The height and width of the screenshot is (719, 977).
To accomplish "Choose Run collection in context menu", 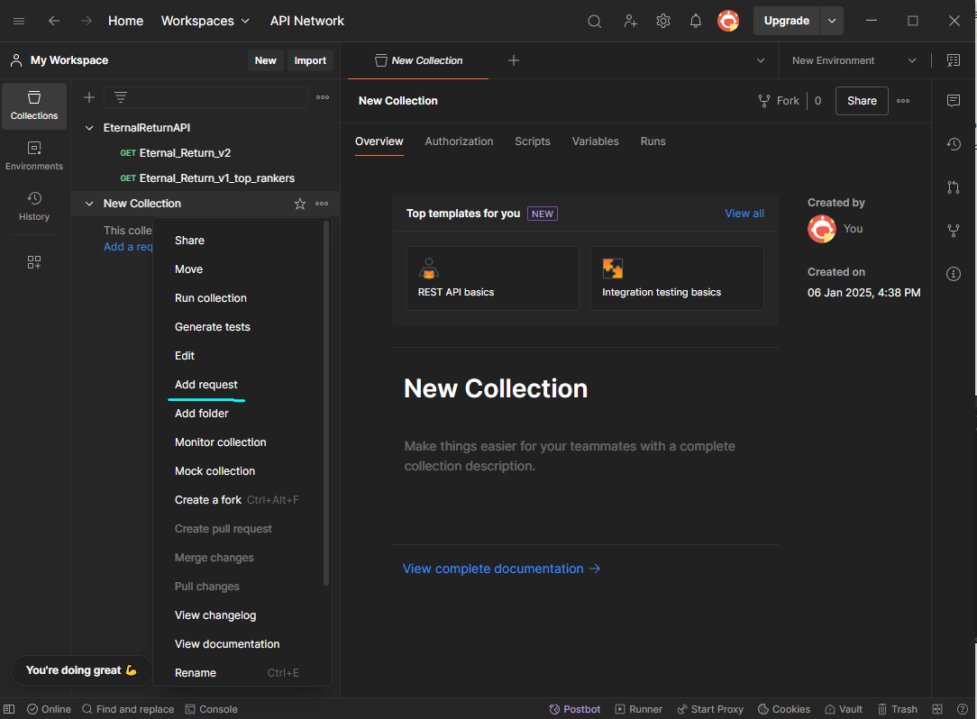I will (x=211, y=298).
